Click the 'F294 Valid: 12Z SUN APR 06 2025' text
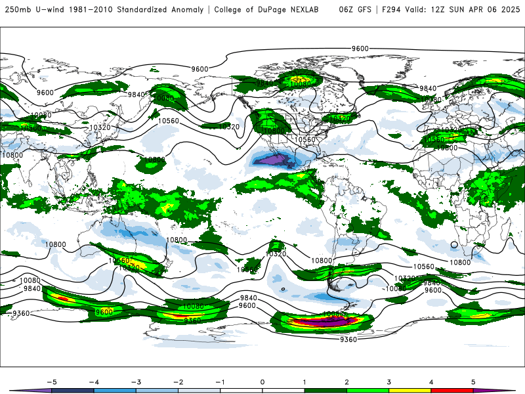 coord(451,10)
